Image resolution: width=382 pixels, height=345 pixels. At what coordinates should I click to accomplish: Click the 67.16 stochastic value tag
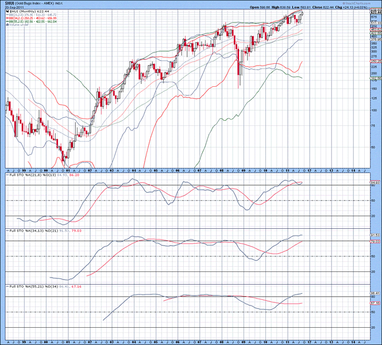[x=374, y=303]
